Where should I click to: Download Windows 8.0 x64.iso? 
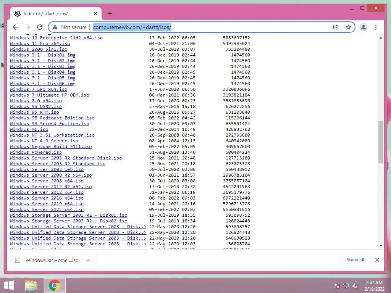pyautogui.click(x=36, y=101)
